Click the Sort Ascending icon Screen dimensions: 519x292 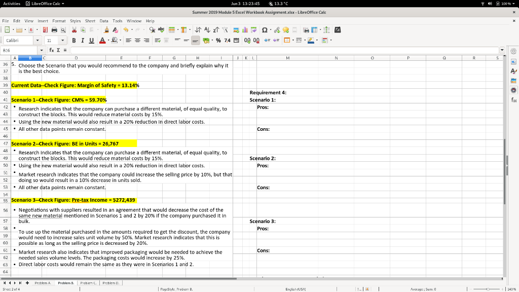pos(207,30)
